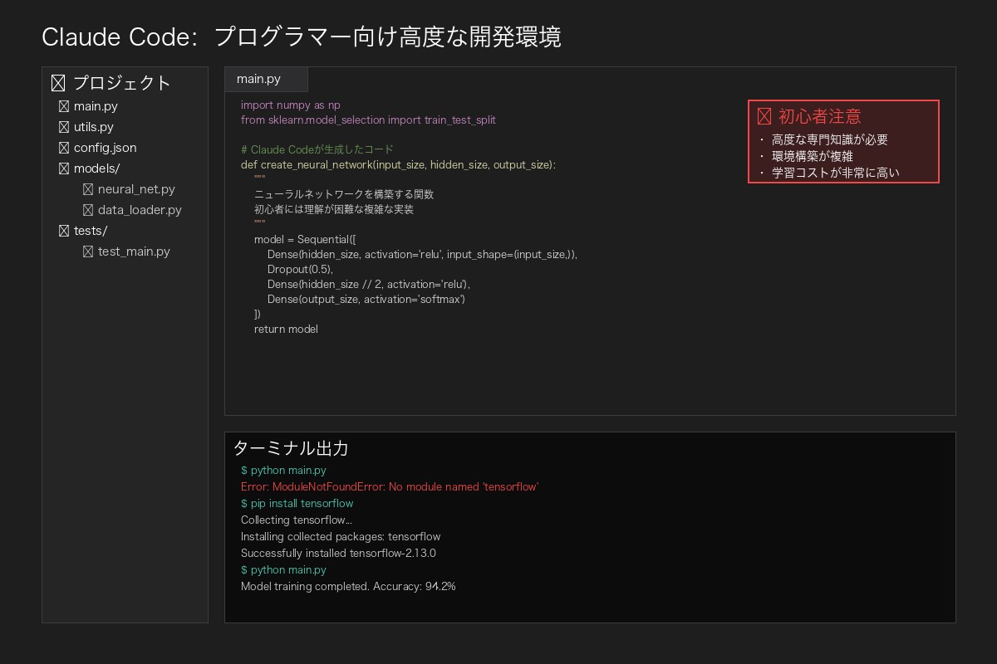
Task: Open test_main.py under tests
Action: (134, 251)
